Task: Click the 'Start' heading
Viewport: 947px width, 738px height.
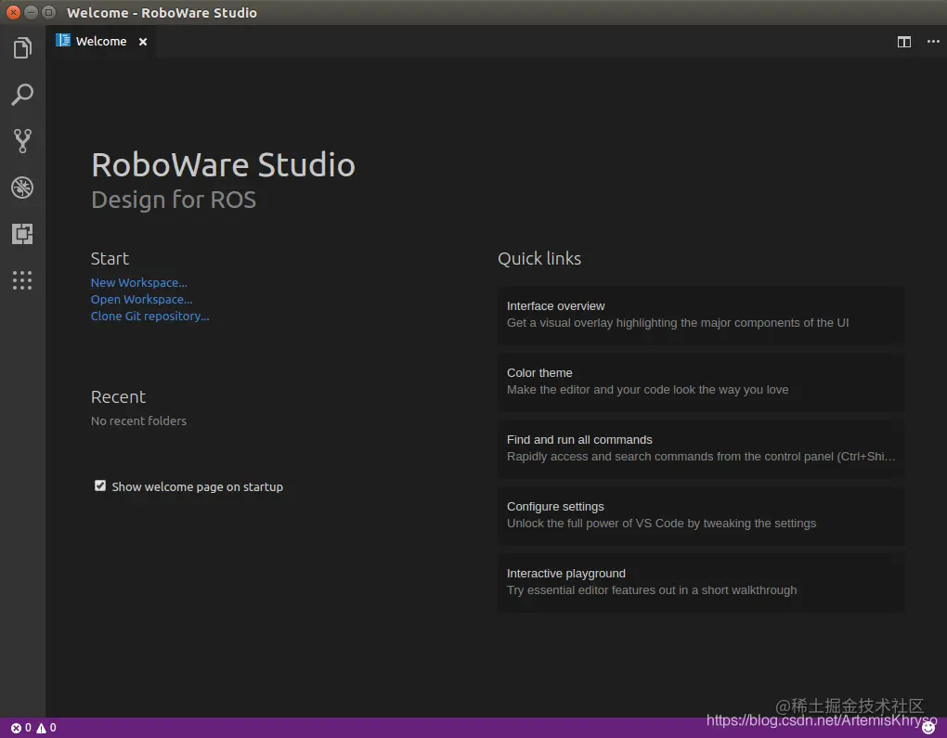Action: click(110, 258)
